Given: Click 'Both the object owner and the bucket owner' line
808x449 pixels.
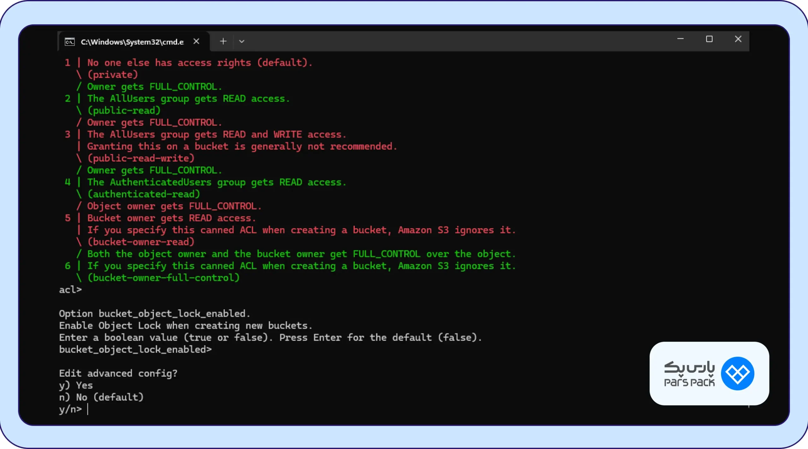Looking at the screenshot, I should click(301, 254).
